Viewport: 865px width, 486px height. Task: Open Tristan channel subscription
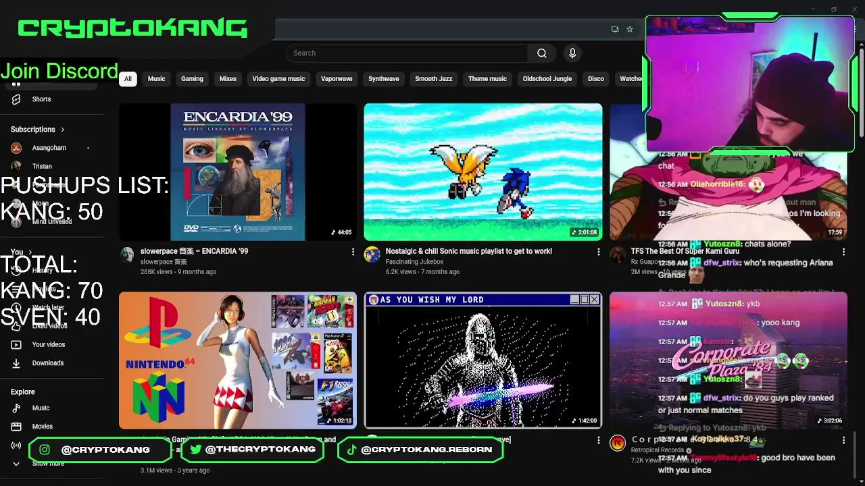click(52, 166)
